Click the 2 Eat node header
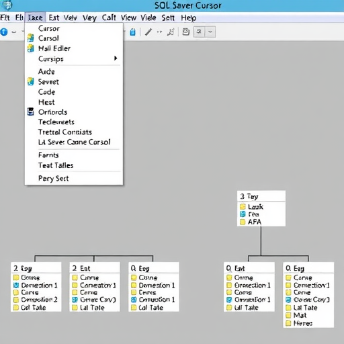344x344 pixels. (95, 268)
